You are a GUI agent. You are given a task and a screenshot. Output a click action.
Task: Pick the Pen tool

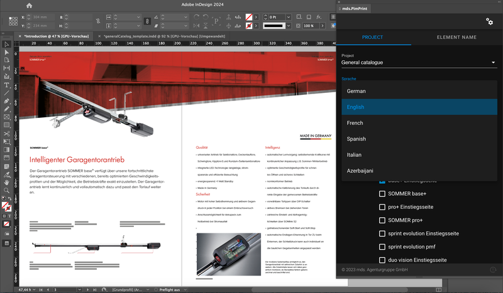coord(6,100)
